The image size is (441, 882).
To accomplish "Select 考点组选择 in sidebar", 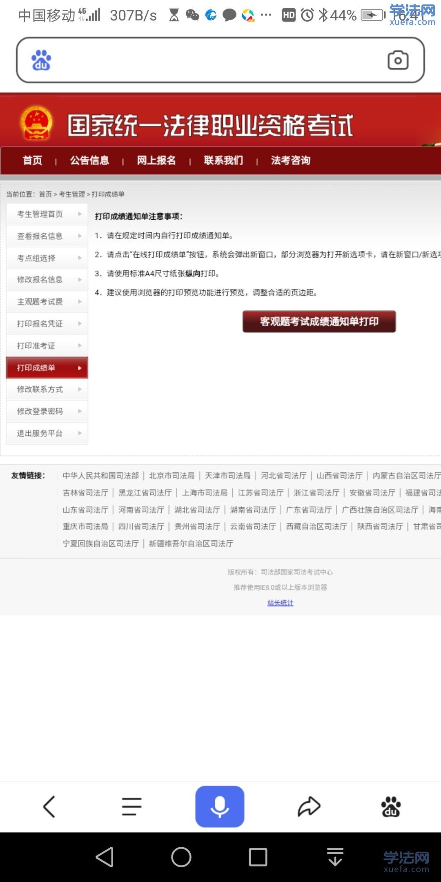I will click(47, 258).
